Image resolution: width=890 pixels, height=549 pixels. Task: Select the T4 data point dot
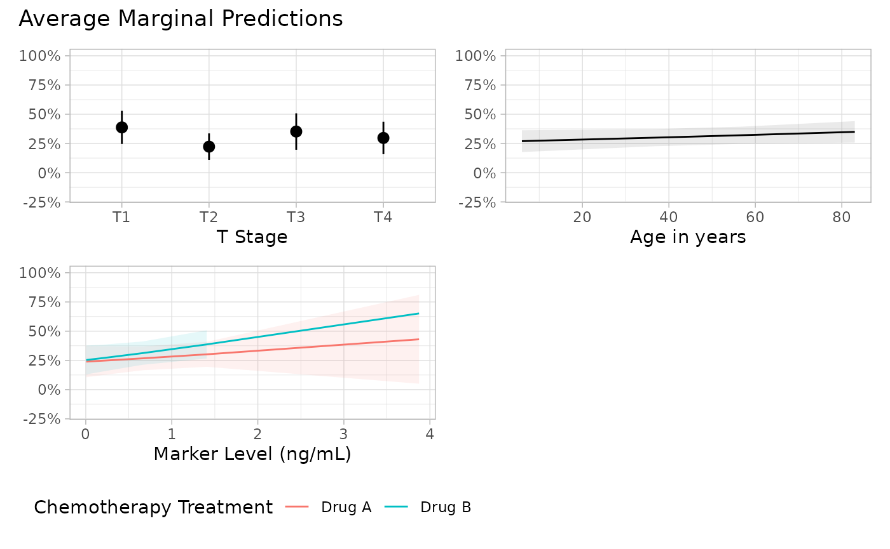tap(383, 138)
